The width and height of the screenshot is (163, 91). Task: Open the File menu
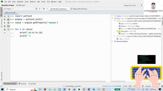(6, 2)
